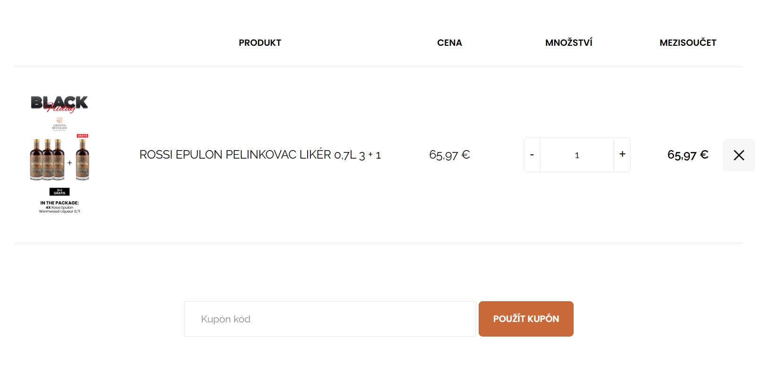This screenshot has width=765, height=372.
Task: Click into the Kupón kód field
Action: coord(329,319)
